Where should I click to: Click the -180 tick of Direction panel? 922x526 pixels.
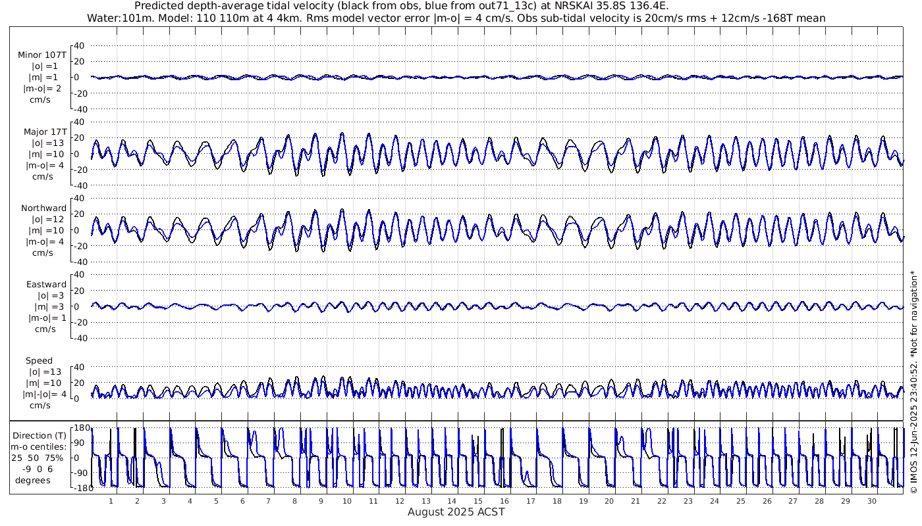80,488
